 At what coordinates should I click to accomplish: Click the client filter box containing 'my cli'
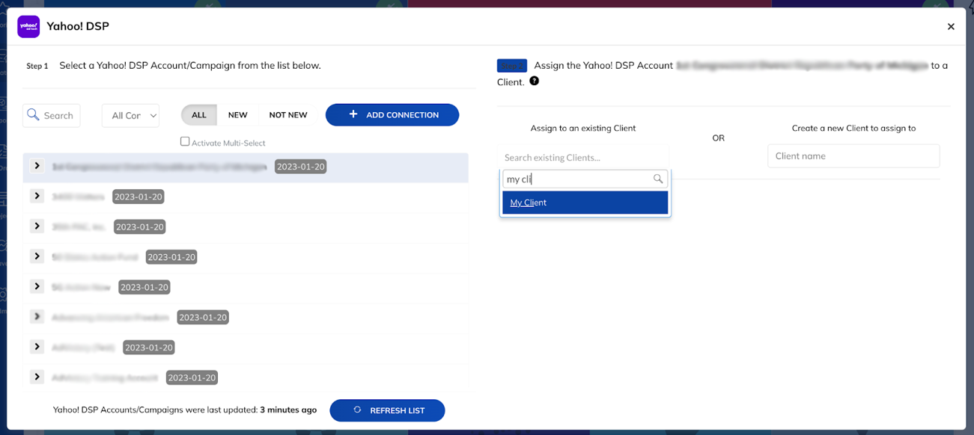(x=585, y=179)
